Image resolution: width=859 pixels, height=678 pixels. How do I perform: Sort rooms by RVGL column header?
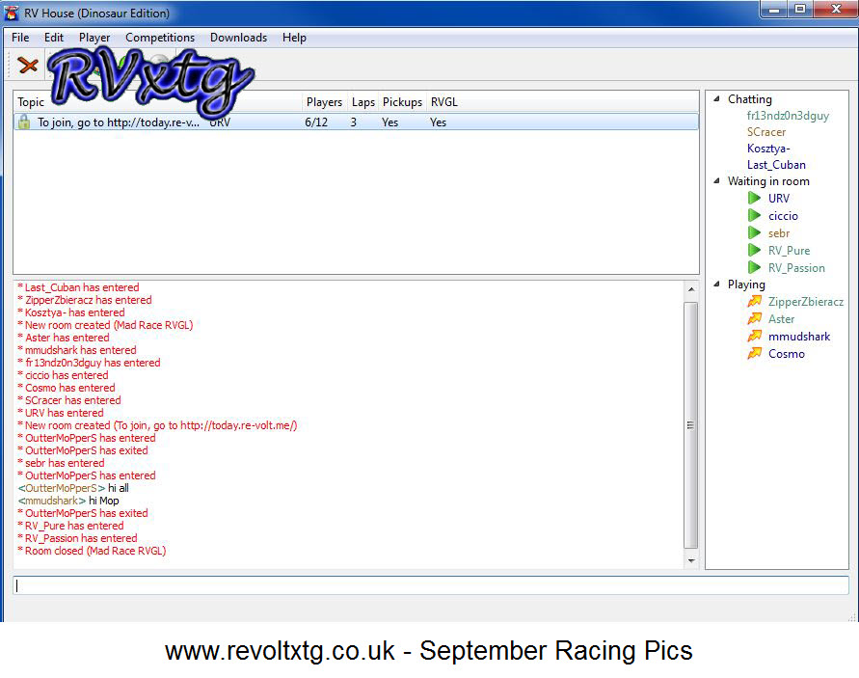pos(443,102)
